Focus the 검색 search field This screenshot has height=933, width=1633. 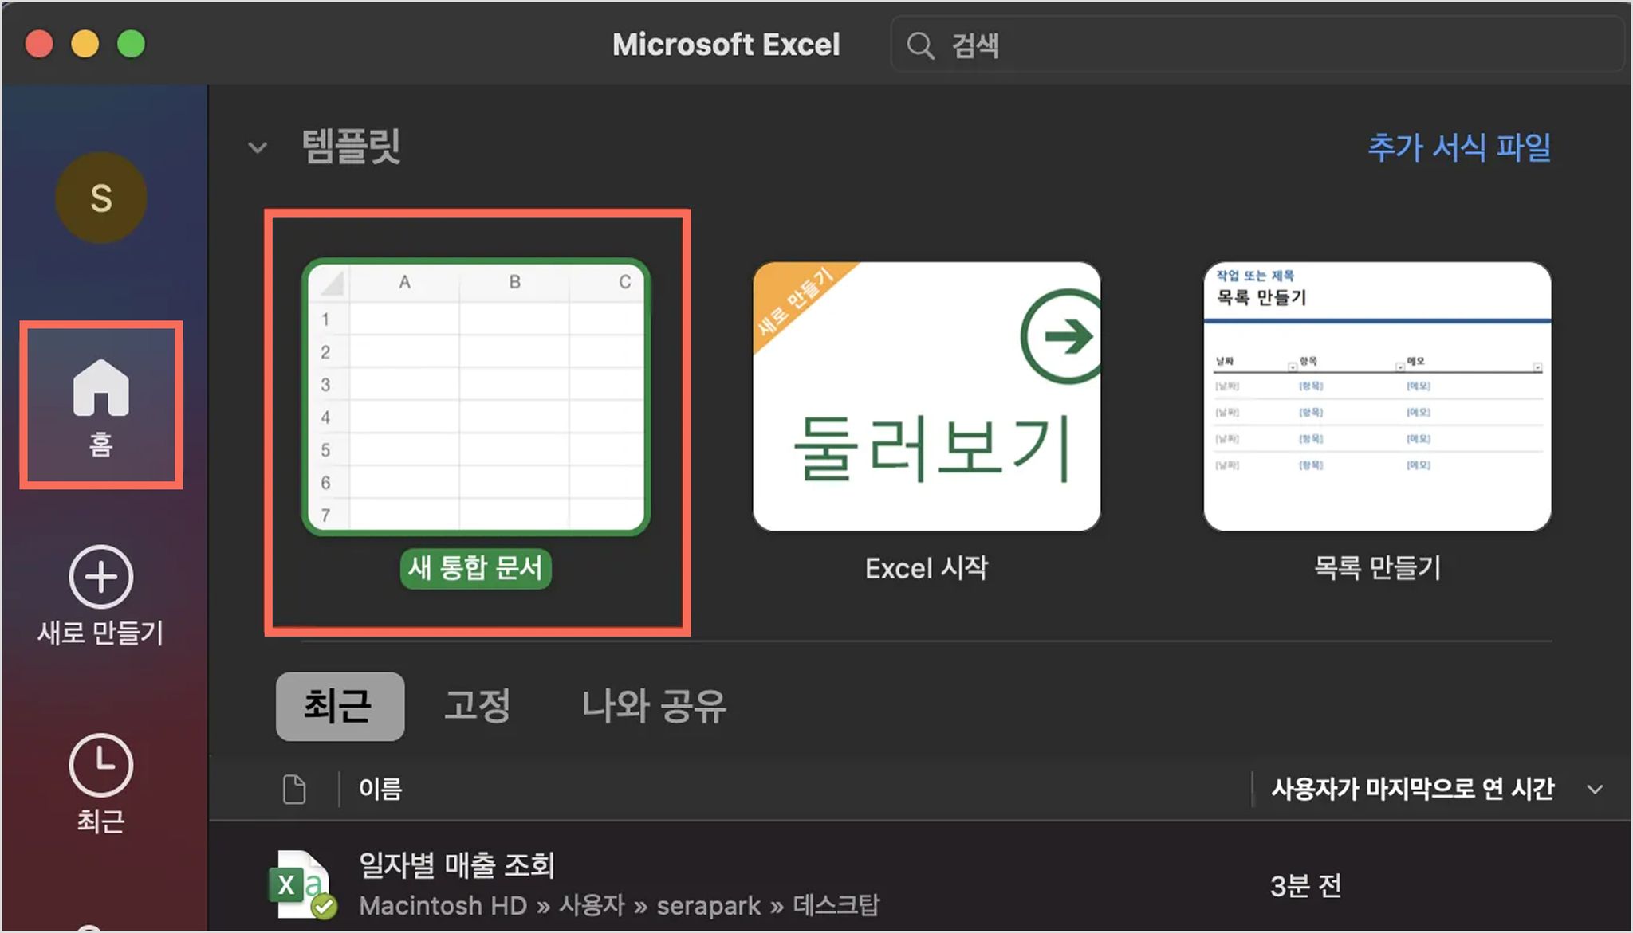coord(1257,45)
